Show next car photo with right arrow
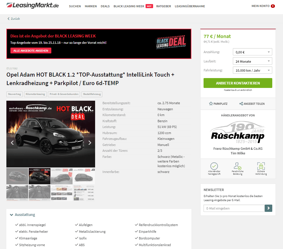Image resolution: width=283 pixels, height=249 pixels. [x=90, y=143]
